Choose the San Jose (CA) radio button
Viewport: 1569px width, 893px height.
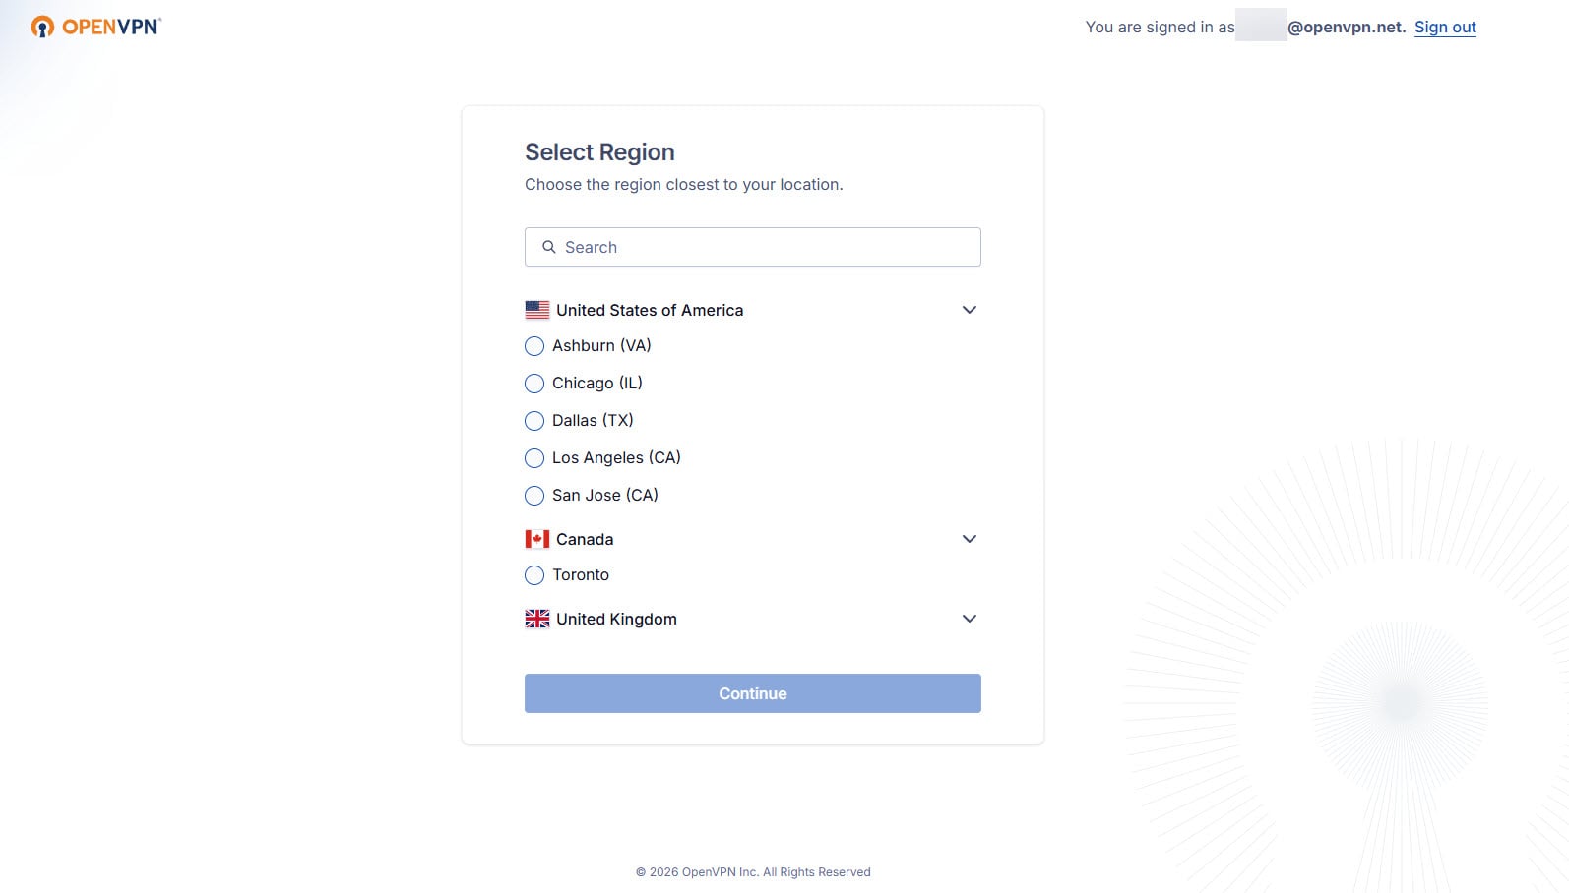(534, 496)
